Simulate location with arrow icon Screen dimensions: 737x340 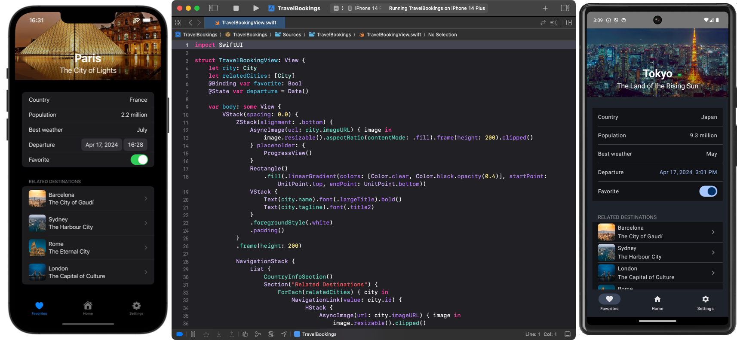284,334
